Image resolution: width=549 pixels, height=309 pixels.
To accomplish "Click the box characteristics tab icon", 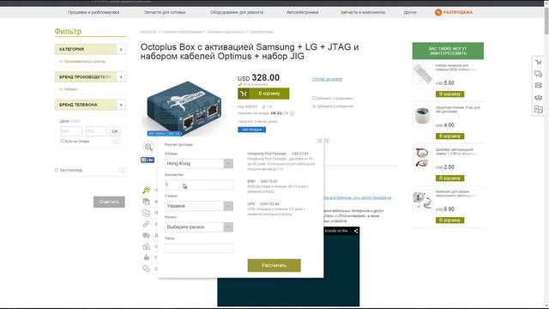I will coord(147,202).
